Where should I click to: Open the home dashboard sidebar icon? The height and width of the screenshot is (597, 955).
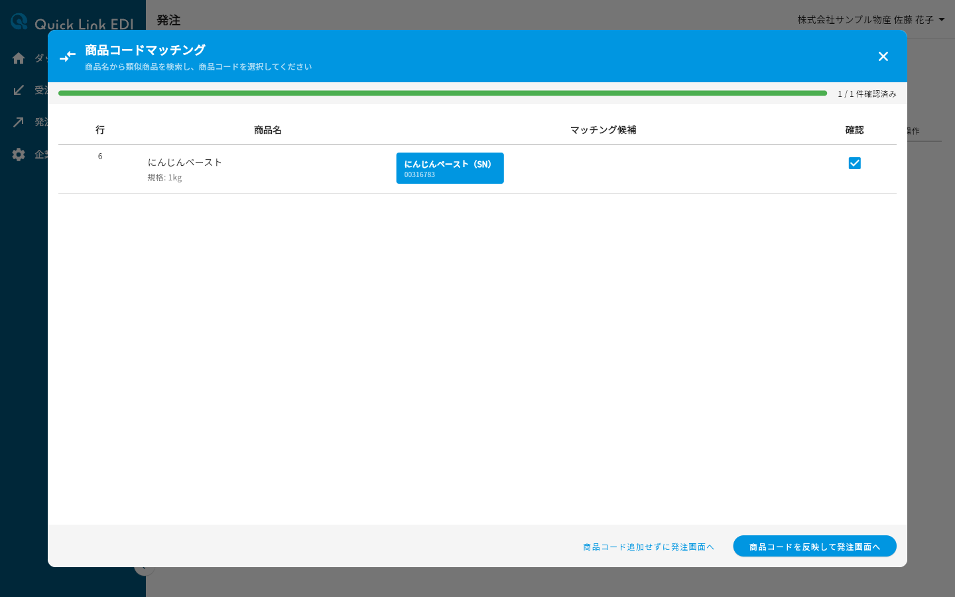pos(19,58)
